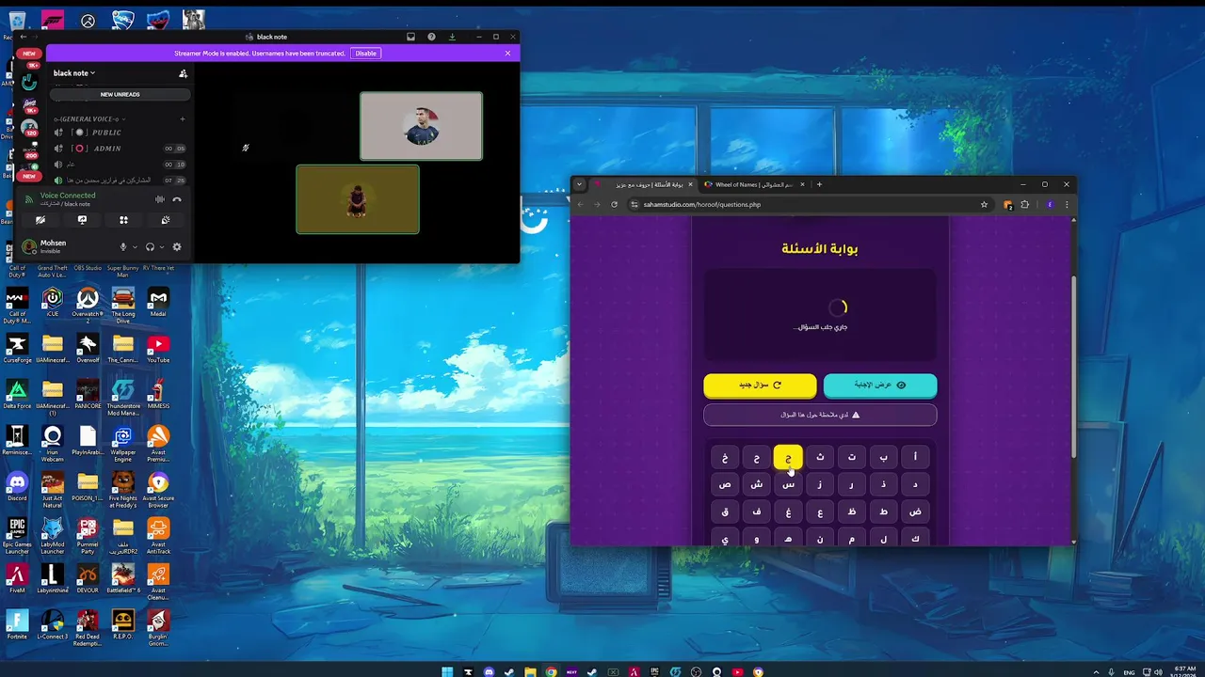Bookmark this page with the star
Viewport: 1205px width, 677px height.
[984, 204]
